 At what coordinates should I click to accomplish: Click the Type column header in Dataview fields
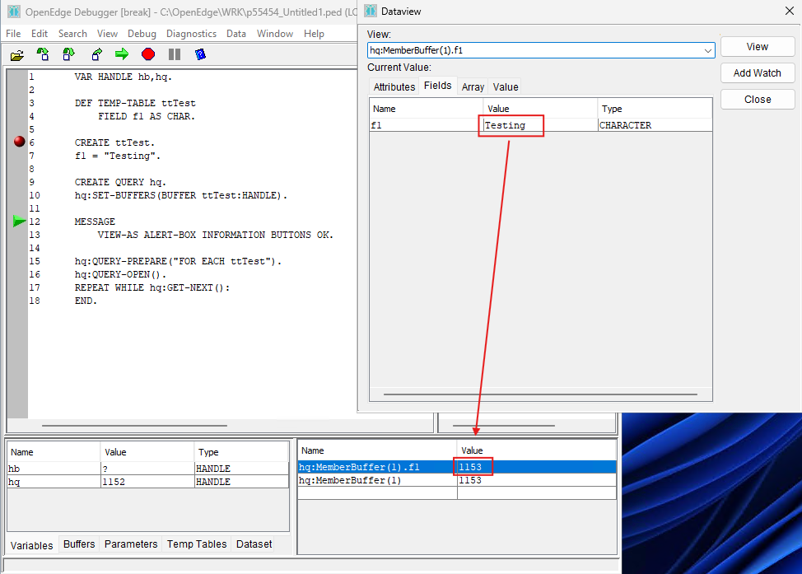[655, 109]
